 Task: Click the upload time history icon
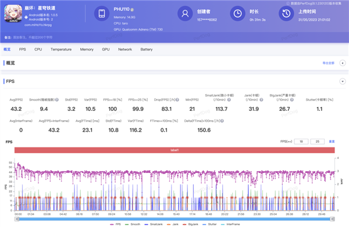286,13
